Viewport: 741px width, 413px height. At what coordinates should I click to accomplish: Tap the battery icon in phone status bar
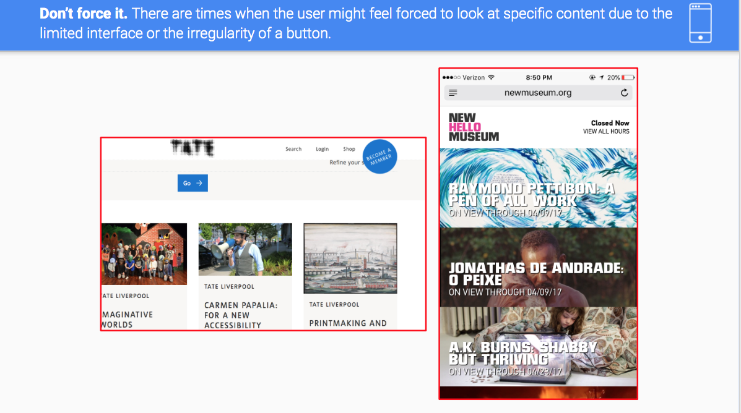point(628,77)
